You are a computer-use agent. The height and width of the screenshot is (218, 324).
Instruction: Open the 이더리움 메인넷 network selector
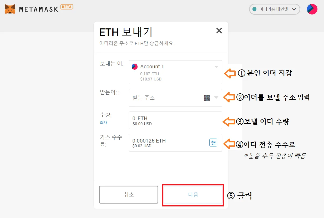click(x=274, y=9)
